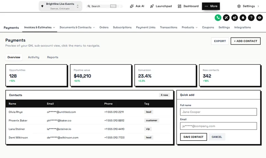Click the green phone call icon
Viewport: 266px width, 158px height.
click(x=218, y=18)
